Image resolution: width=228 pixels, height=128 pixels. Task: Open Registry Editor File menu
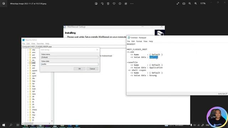point(24,43)
